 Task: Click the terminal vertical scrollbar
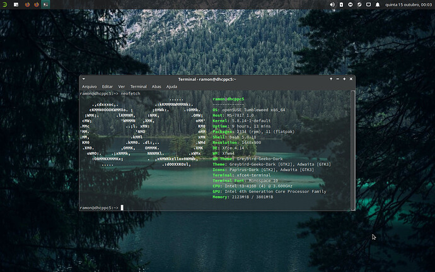353,150
